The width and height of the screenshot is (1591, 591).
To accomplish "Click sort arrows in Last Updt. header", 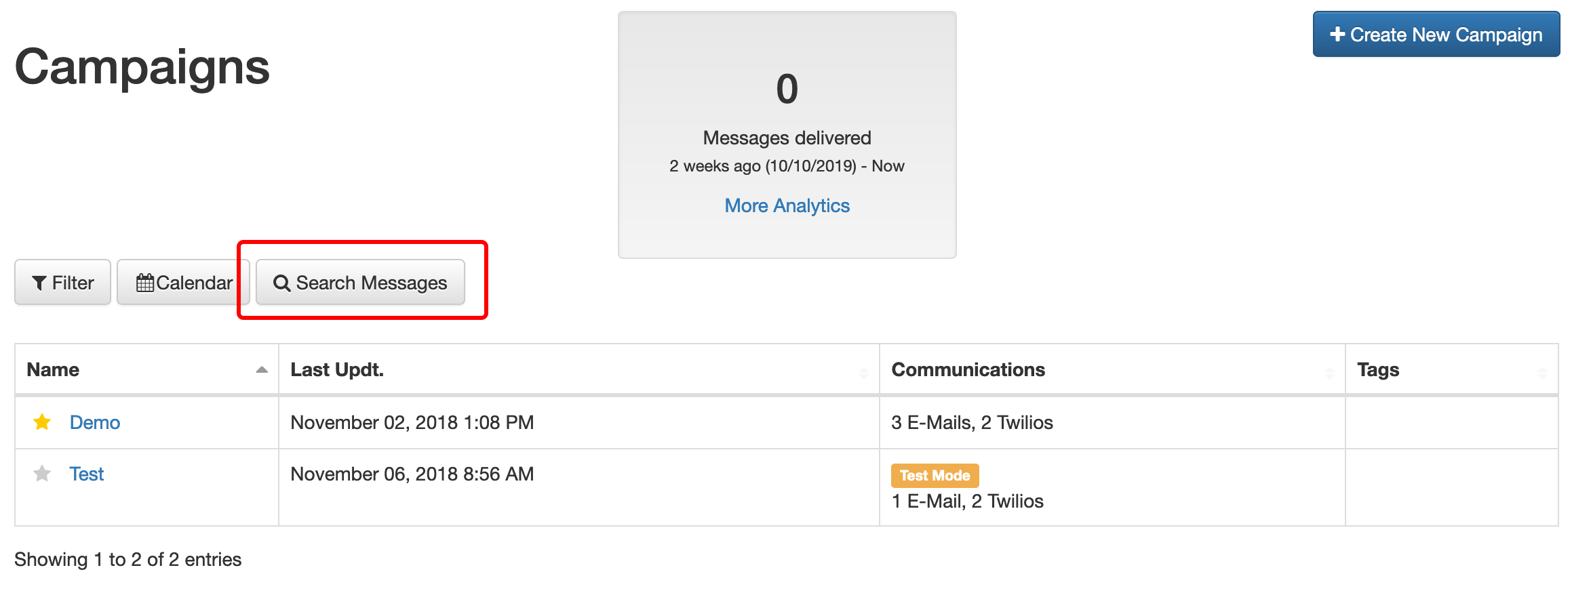I will (863, 372).
